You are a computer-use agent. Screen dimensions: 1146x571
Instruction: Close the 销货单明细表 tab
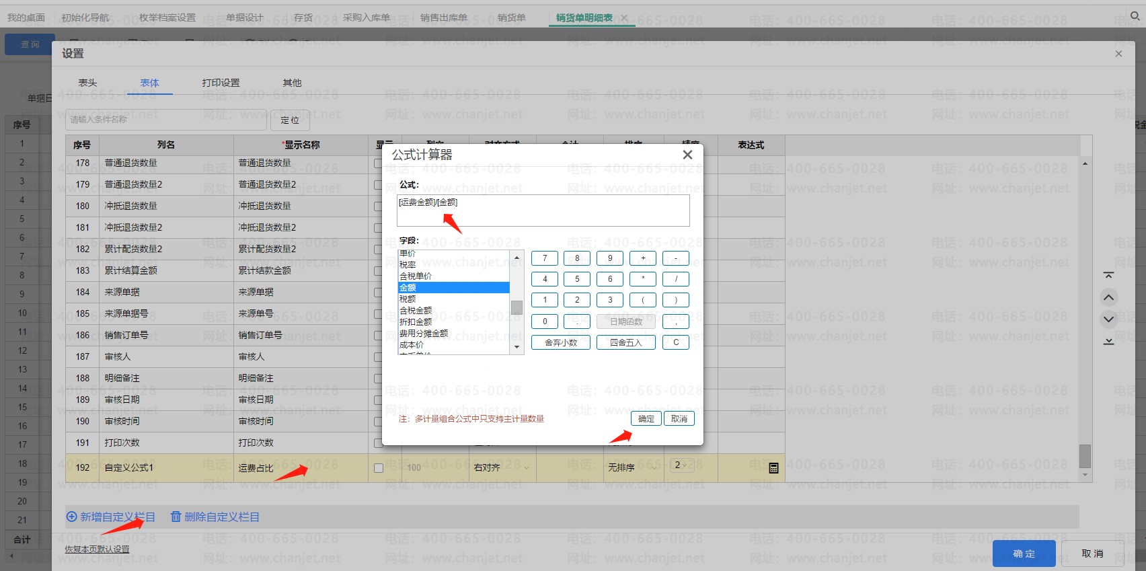coord(624,18)
